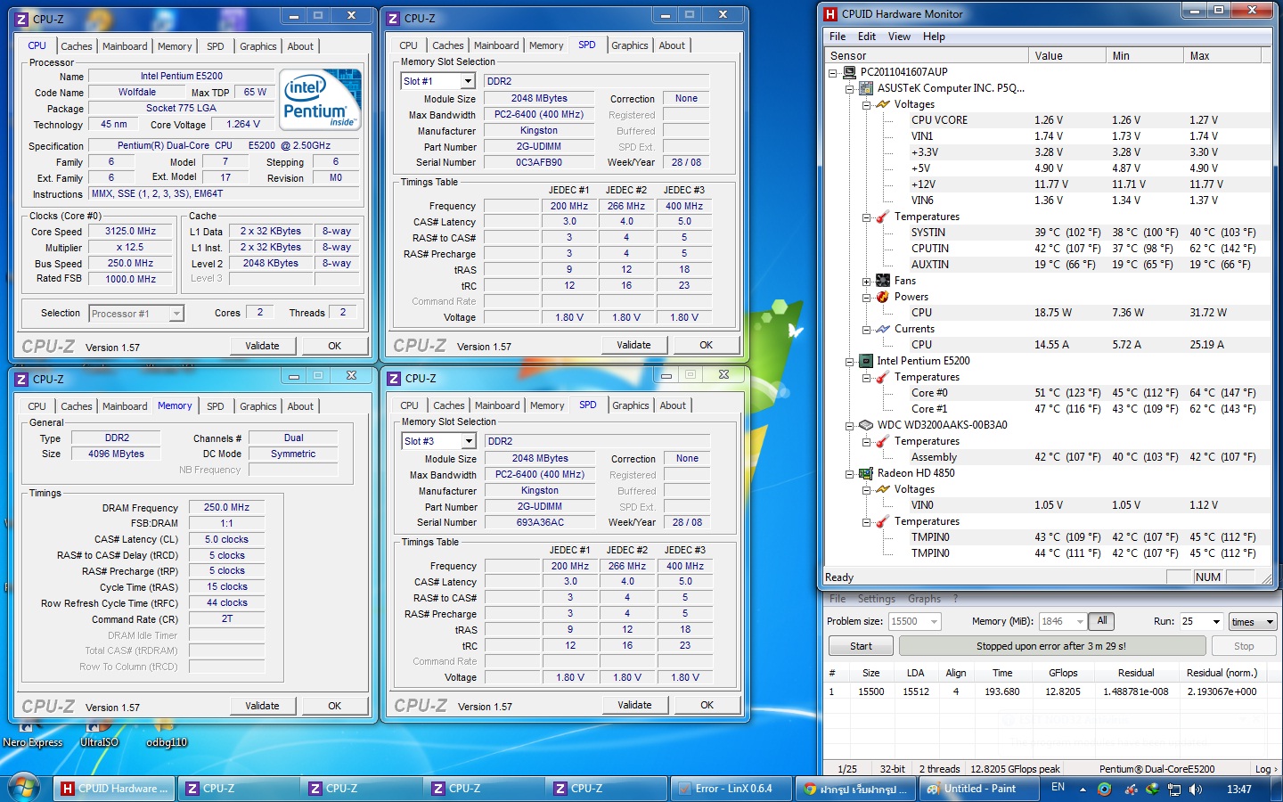Viewport: 1283px width, 802px height.
Task: Select the Core #1 temperature row
Action: 1047,409
